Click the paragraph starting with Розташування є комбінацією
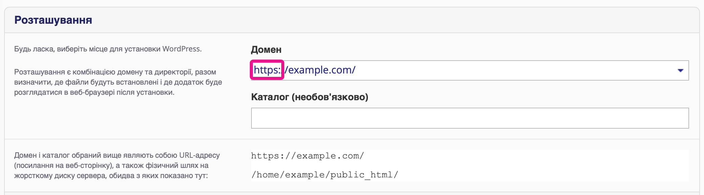This screenshot has width=704, height=195. pyautogui.click(x=118, y=82)
